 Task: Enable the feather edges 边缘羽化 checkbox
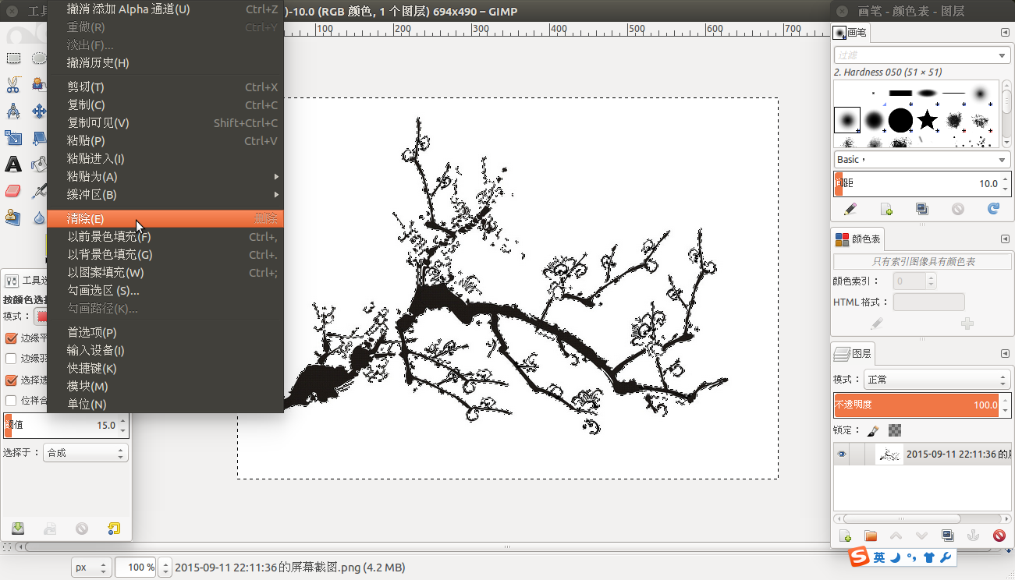pos(11,359)
